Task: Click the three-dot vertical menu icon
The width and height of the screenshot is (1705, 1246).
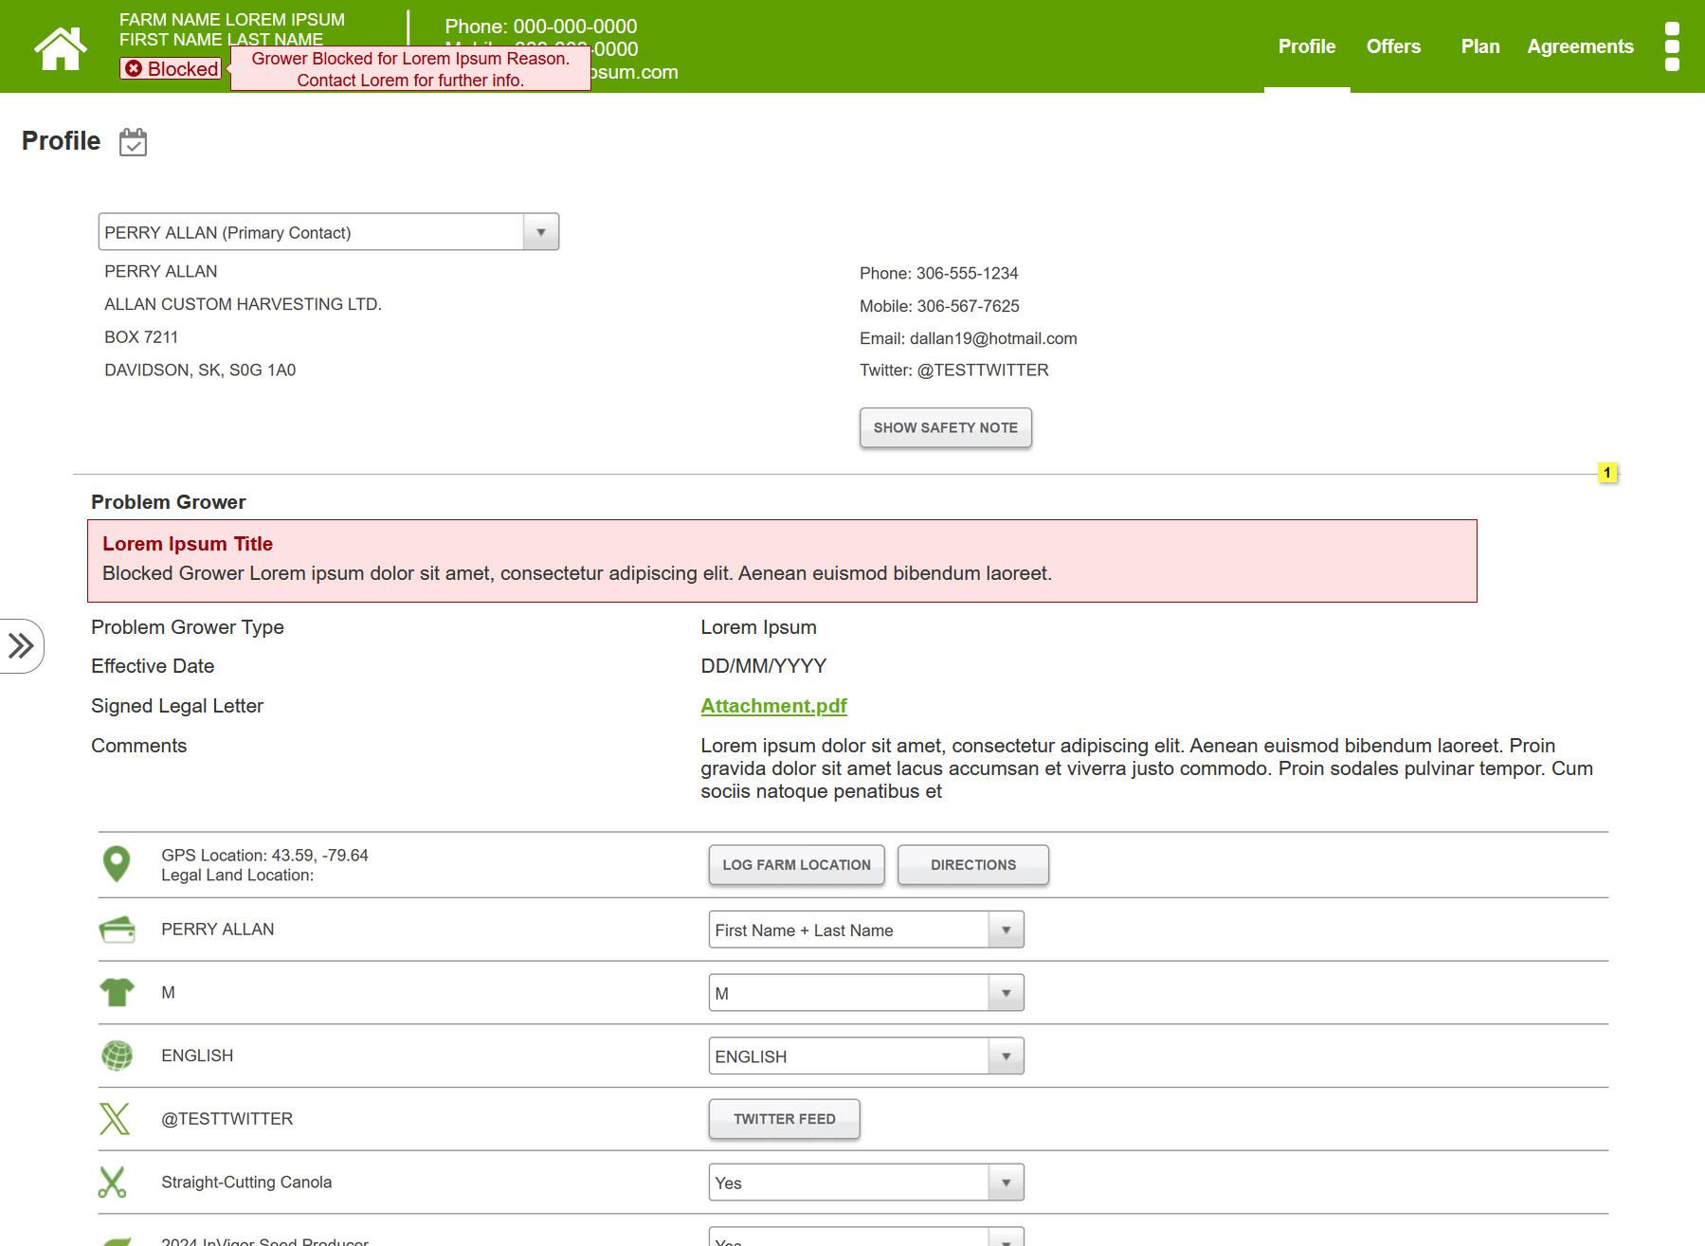Action: point(1672,46)
